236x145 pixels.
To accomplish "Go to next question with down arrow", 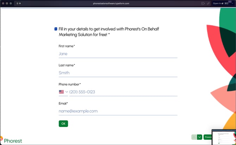I will coord(199,137).
